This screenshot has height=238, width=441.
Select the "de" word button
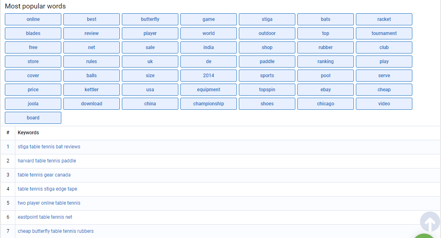click(x=209, y=62)
